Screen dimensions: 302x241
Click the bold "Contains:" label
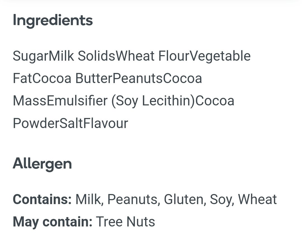42,199
